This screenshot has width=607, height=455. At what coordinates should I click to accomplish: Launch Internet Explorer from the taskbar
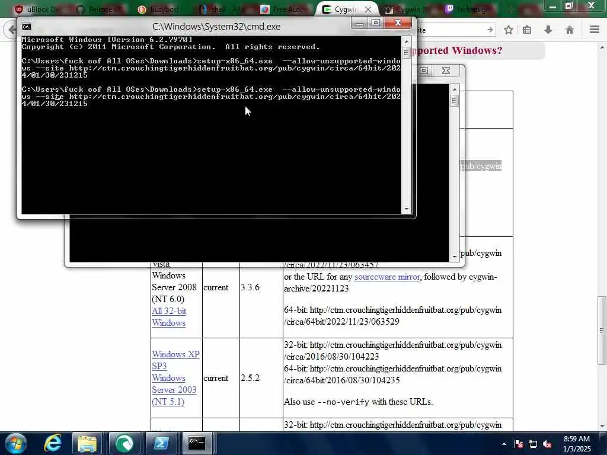52,443
